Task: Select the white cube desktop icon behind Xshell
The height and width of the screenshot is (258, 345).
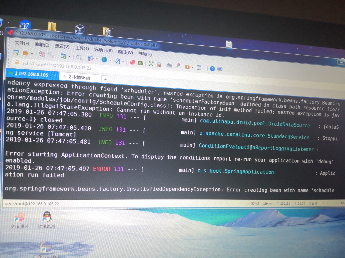Action: coord(80,29)
